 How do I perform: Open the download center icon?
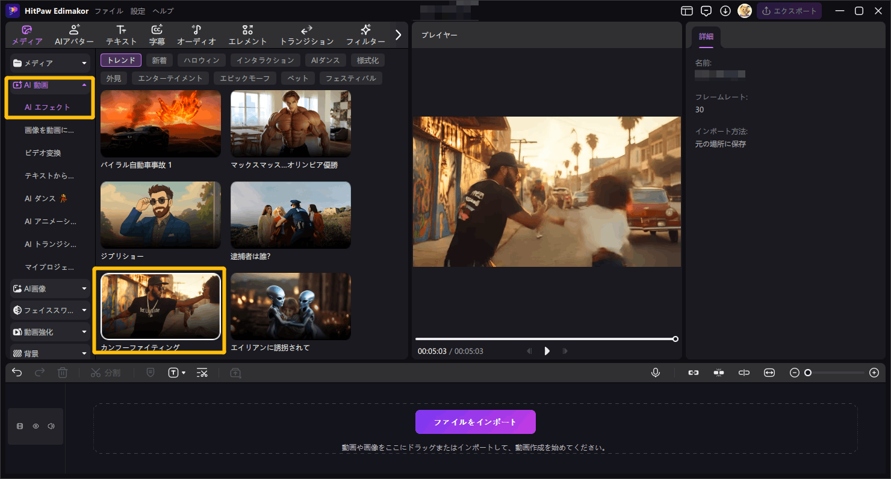(x=725, y=11)
